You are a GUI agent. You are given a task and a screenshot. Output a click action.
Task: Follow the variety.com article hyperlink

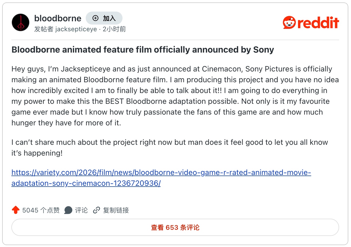click(x=161, y=173)
